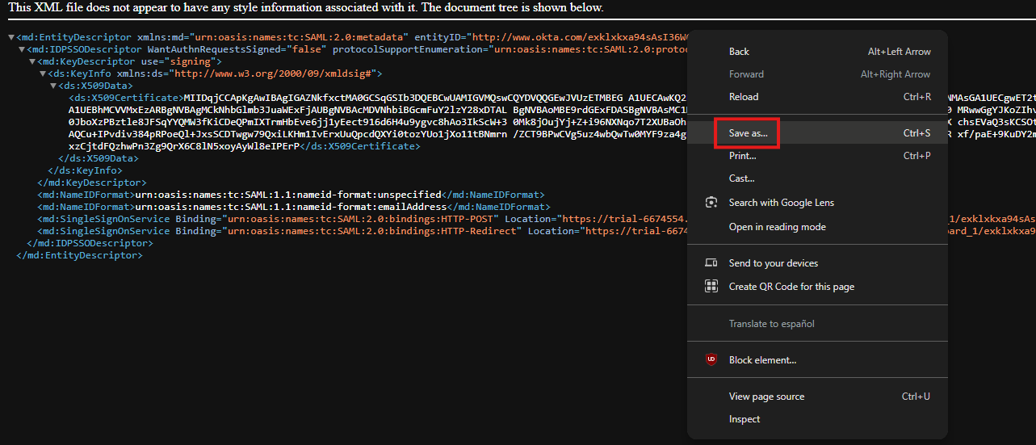Click the HTTP-Redirect SingleSignOnService line
Viewport: 1036px width, 445px height.
coord(323,231)
